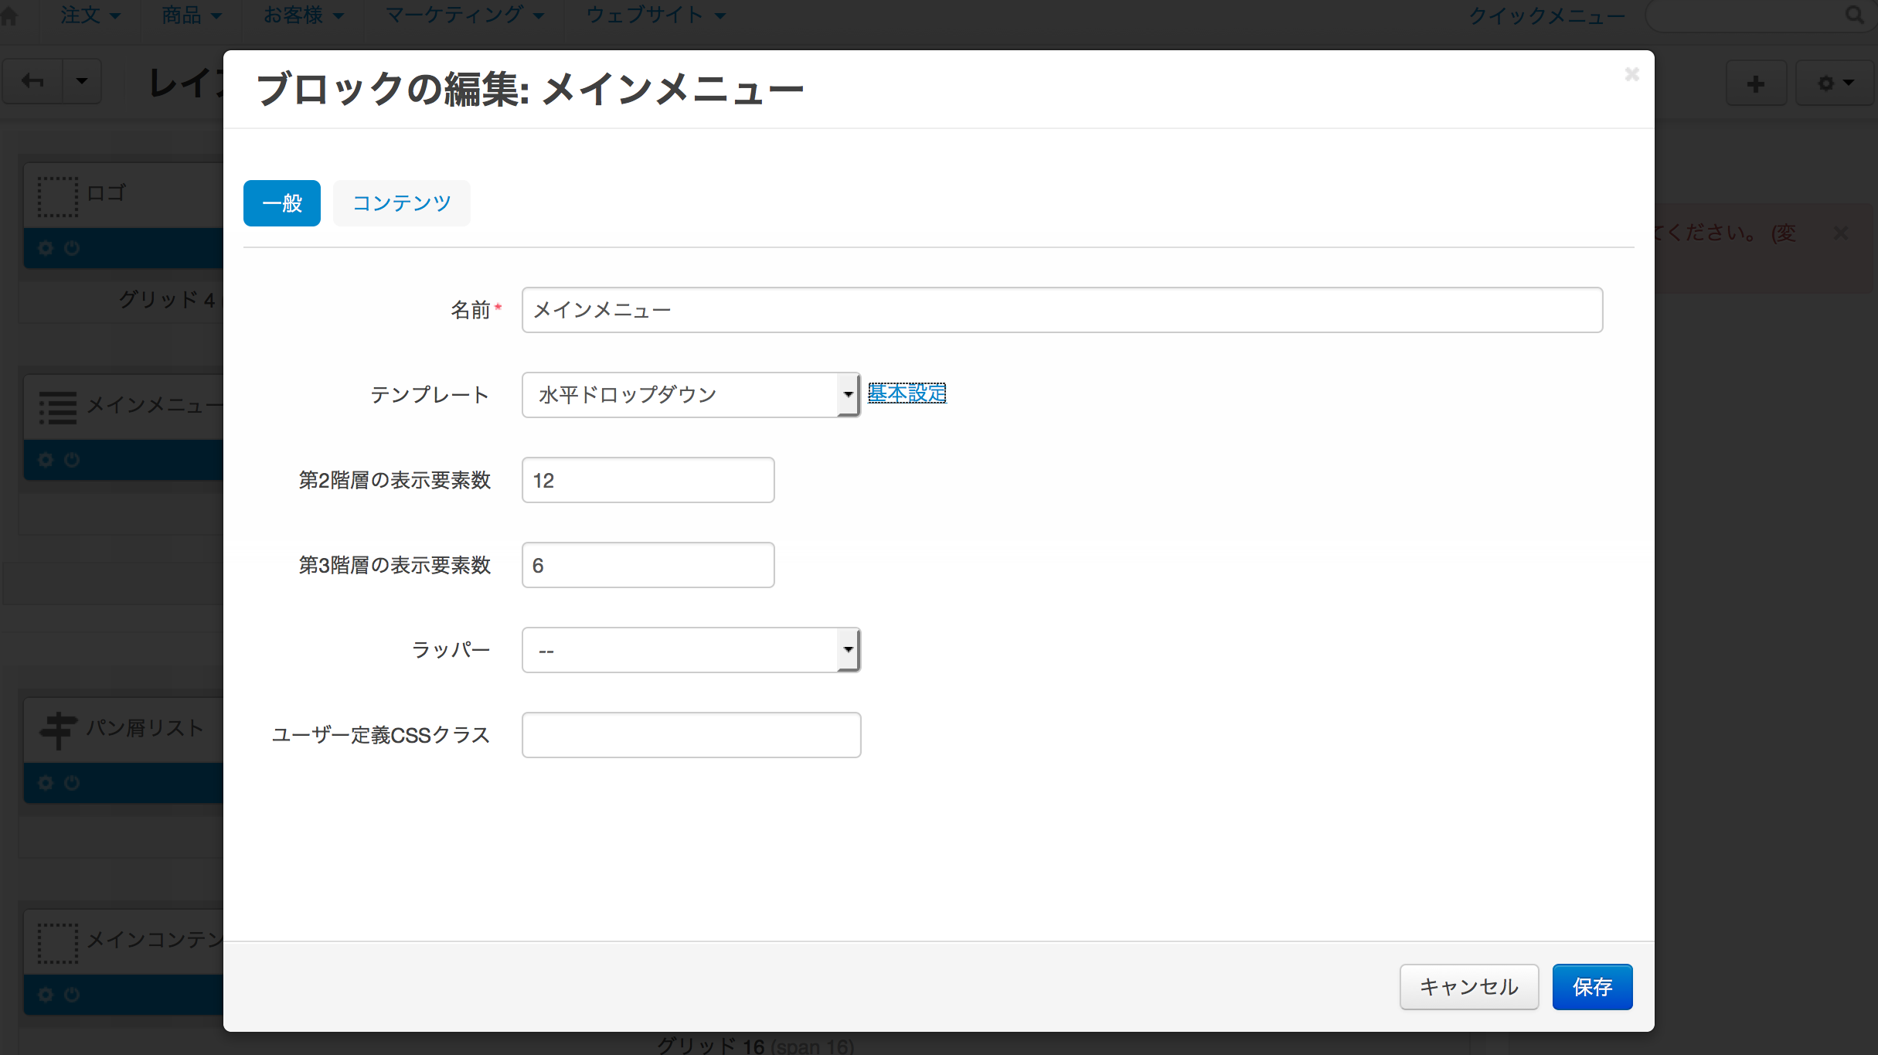Open the ラッパー dropdown
Viewport: 1878px width, 1055px height.
coord(691,650)
